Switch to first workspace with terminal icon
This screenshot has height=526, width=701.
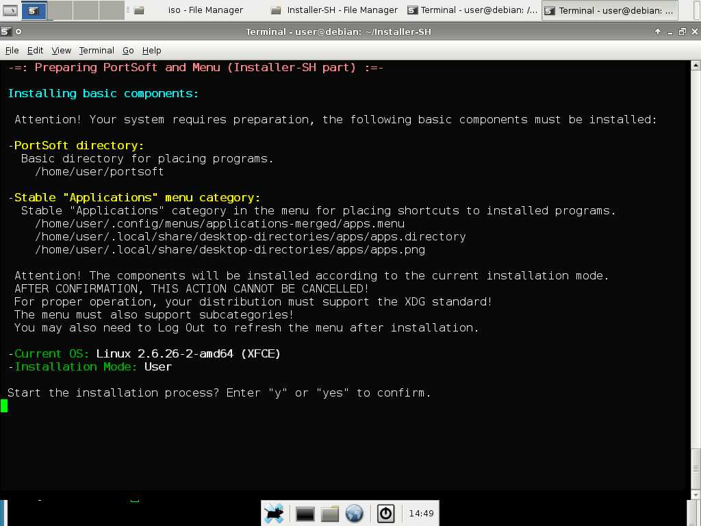34,10
